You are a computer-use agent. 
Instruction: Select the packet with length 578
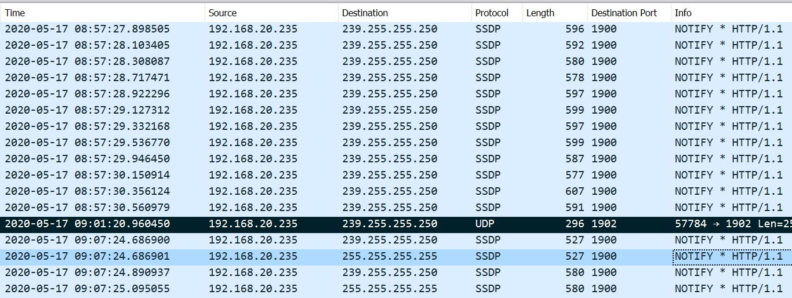396,78
